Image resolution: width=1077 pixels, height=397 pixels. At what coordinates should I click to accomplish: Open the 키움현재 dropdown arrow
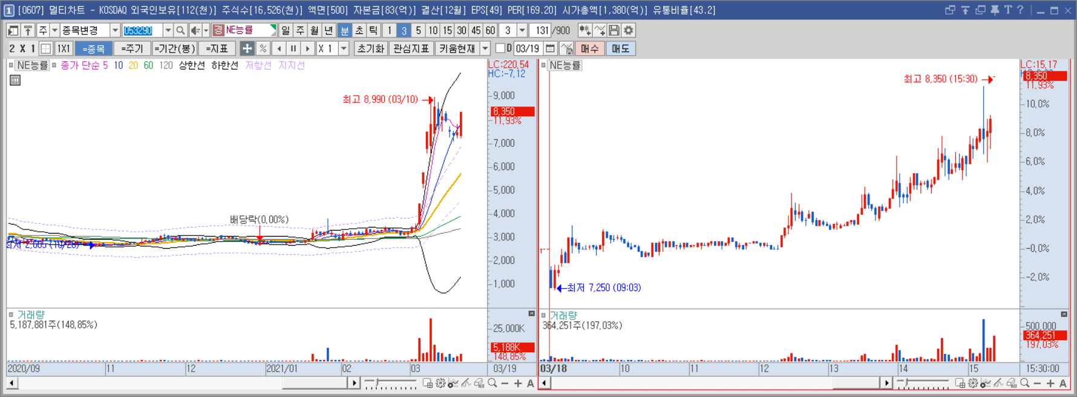(x=485, y=48)
